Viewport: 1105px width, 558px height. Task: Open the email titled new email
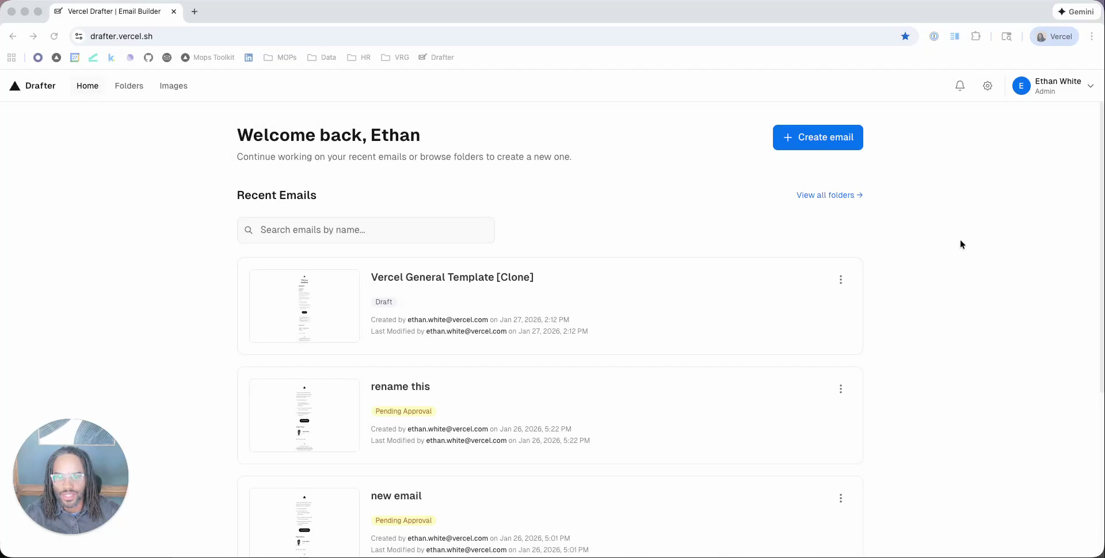click(x=396, y=496)
